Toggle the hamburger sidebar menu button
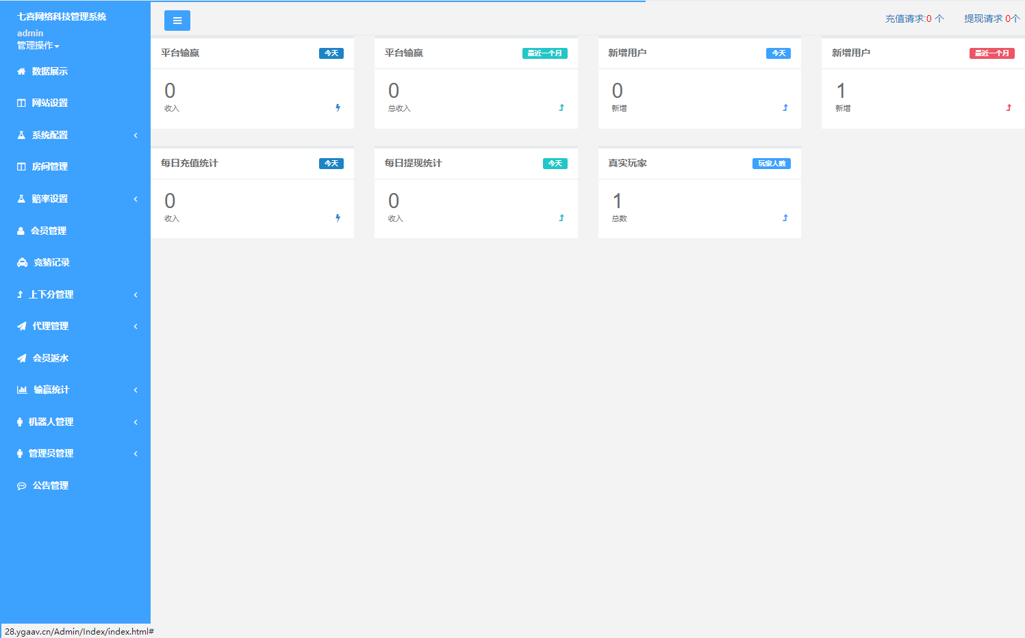The height and width of the screenshot is (638, 1025). 177,21
